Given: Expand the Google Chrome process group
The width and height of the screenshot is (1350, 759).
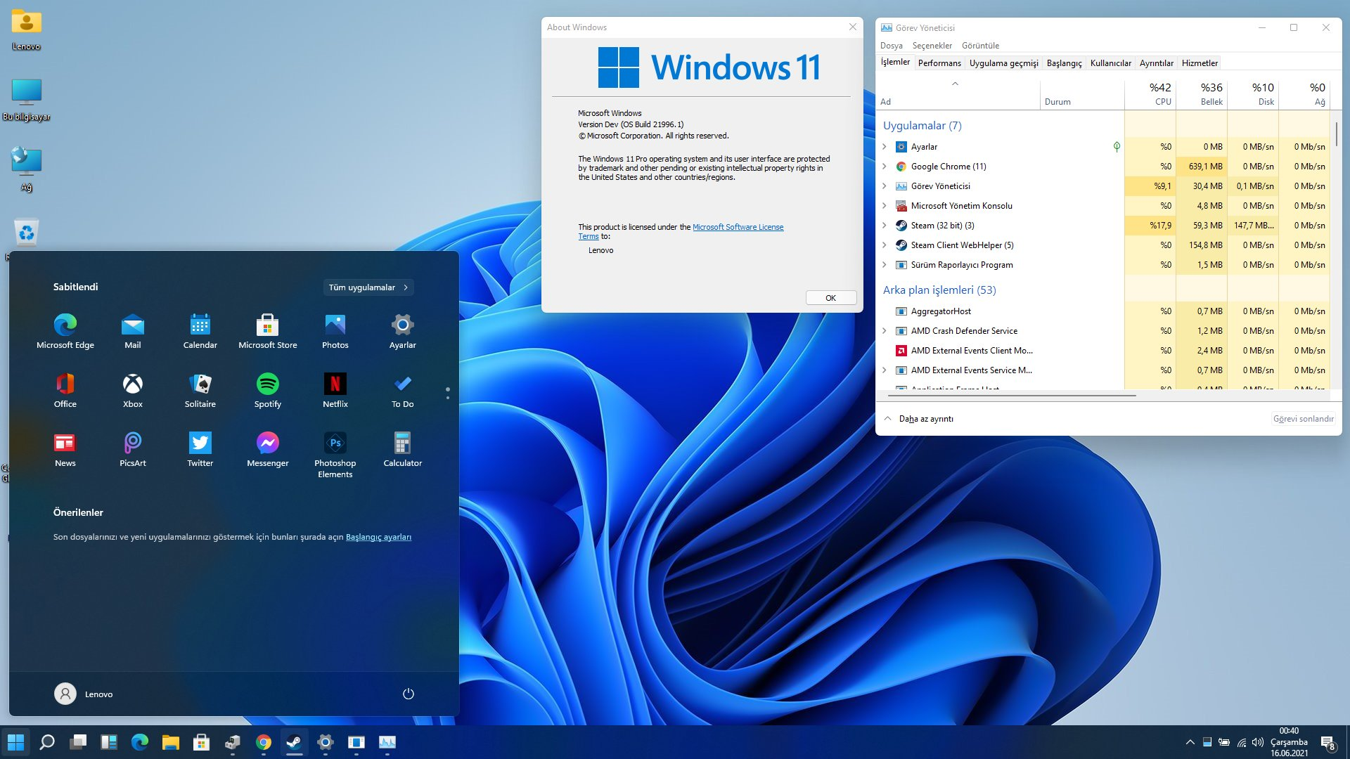Looking at the screenshot, I should coord(885,167).
